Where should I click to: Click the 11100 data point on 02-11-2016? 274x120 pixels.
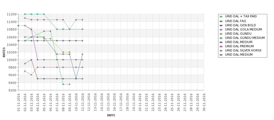coord(25,18)
